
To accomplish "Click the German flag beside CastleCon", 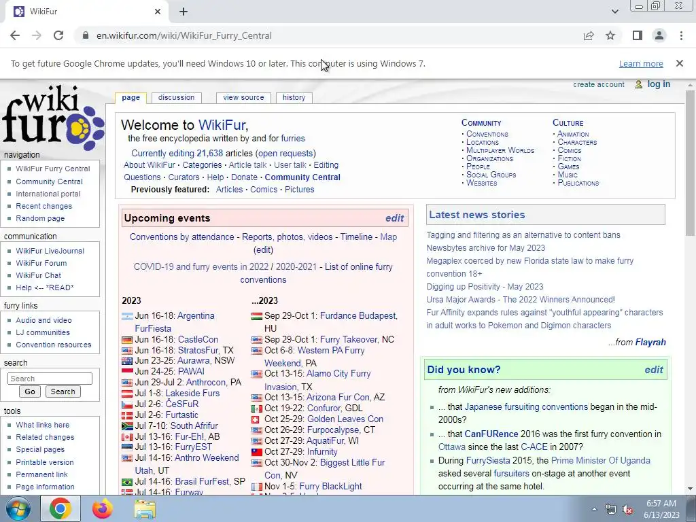I will pyautogui.click(x=127, y=340).
